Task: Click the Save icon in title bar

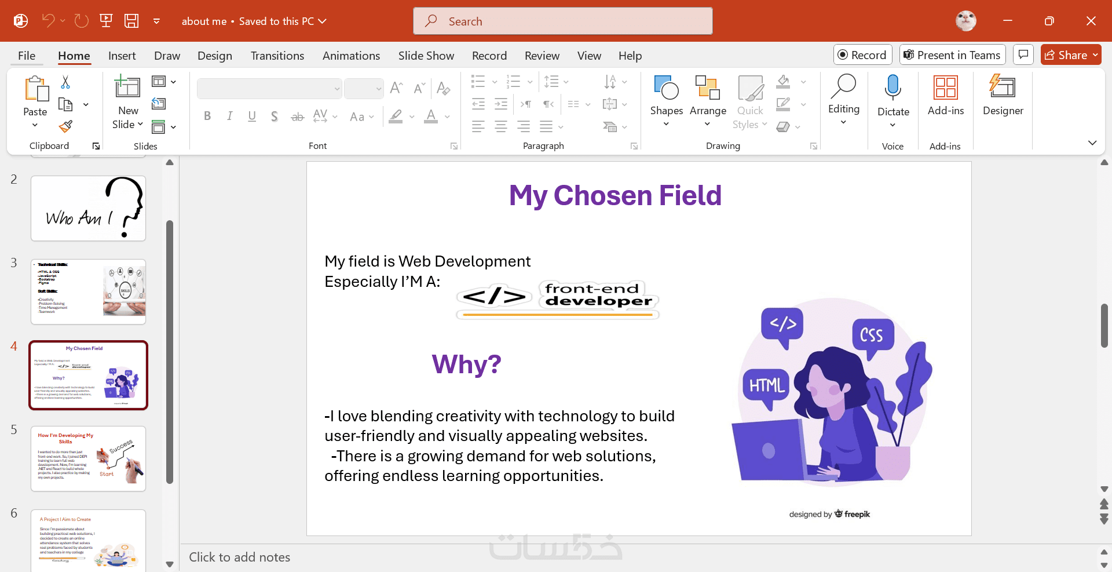Action: (131, 21)
